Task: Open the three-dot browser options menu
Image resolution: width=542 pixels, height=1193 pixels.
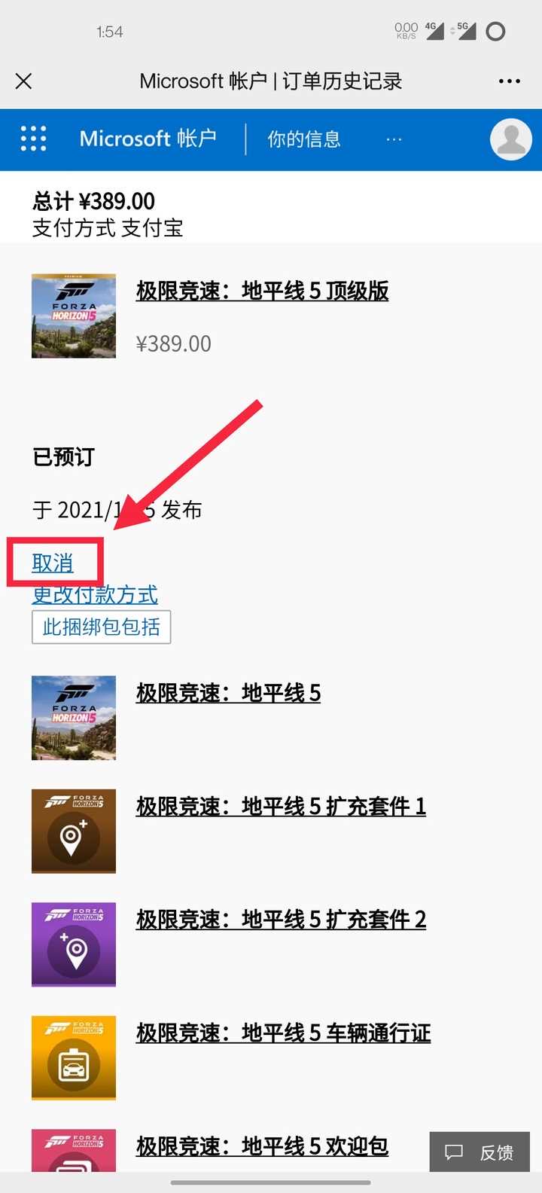Action: pos(510,81)
